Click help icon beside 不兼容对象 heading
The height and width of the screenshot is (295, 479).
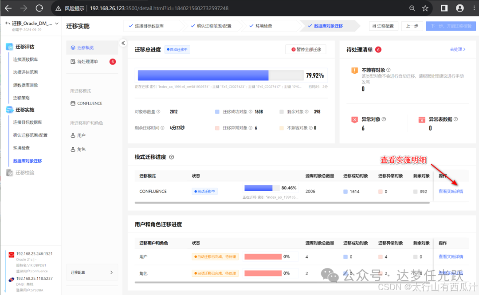pyautogui.click(x=389, y=70)
